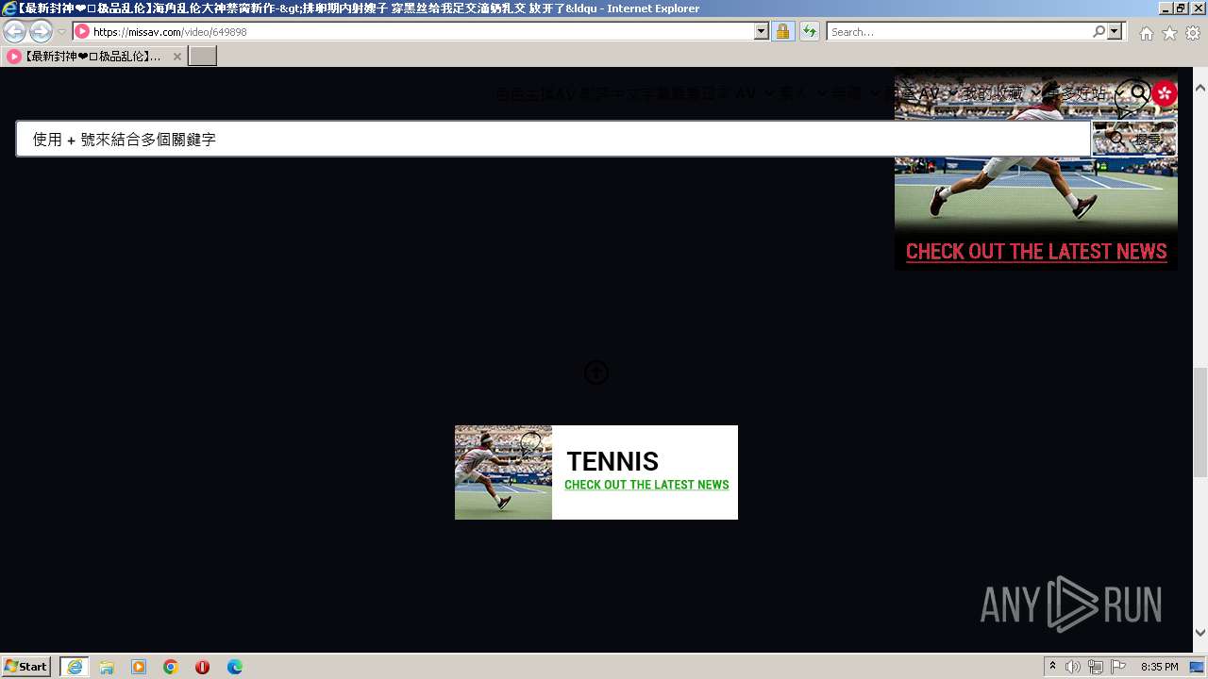Click the page scrollbar up arrow

pyautogui.click(x=1200, y=87)
